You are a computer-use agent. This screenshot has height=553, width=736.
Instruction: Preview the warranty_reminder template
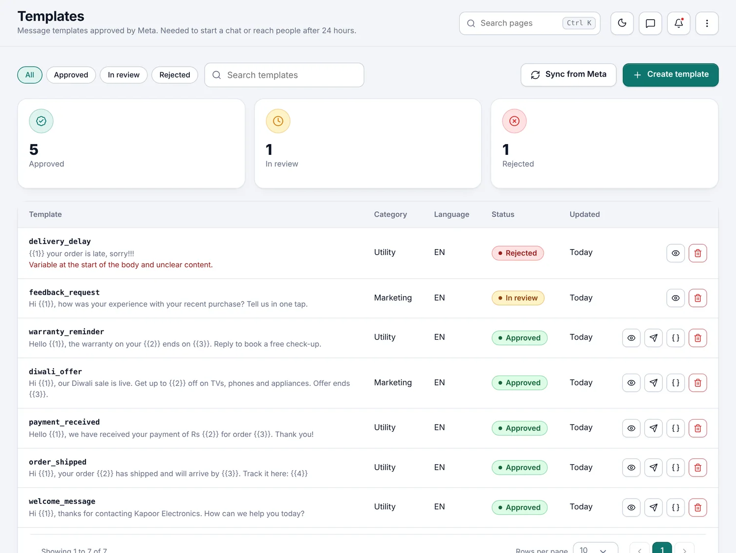click(x=631, y=338)
